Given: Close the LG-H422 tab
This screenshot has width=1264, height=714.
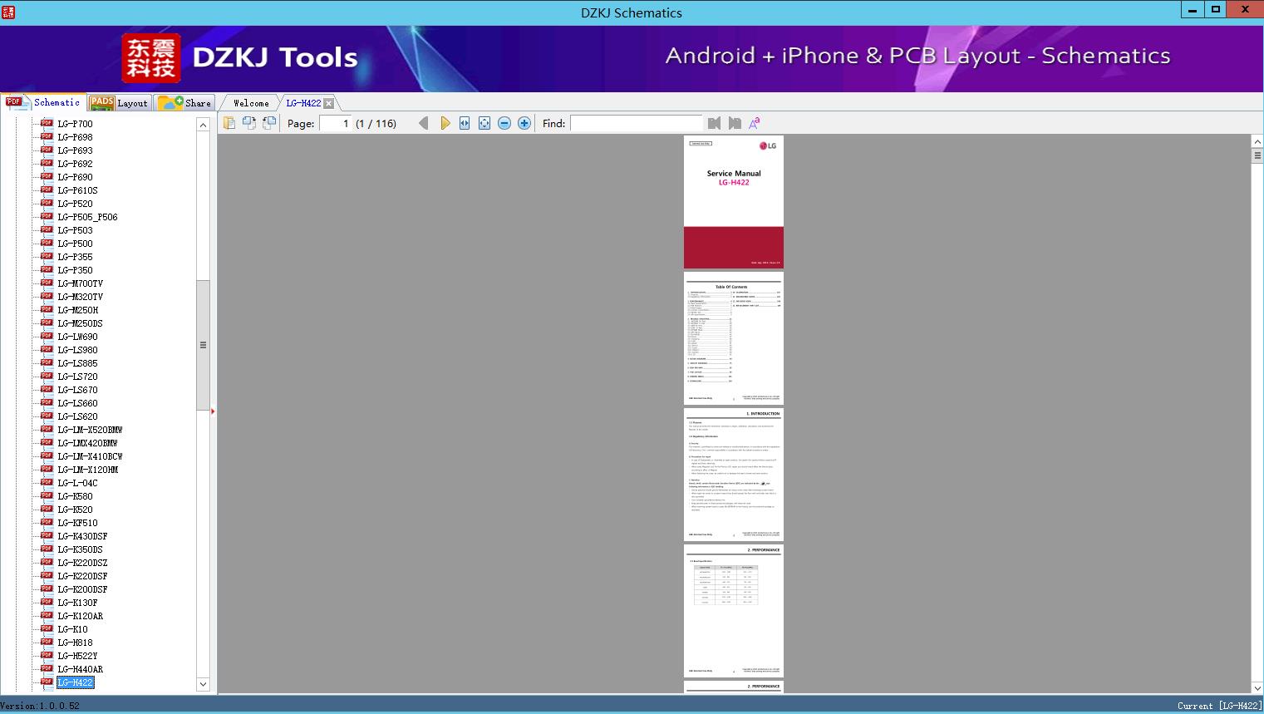Looking at the screenshot, I should 328,103.
